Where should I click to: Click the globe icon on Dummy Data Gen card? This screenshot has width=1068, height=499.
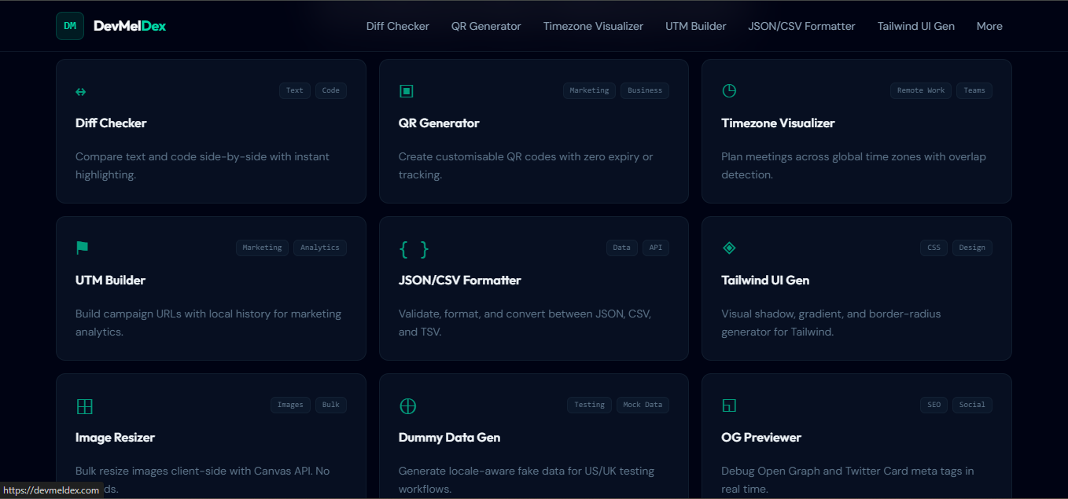[407, 405]
